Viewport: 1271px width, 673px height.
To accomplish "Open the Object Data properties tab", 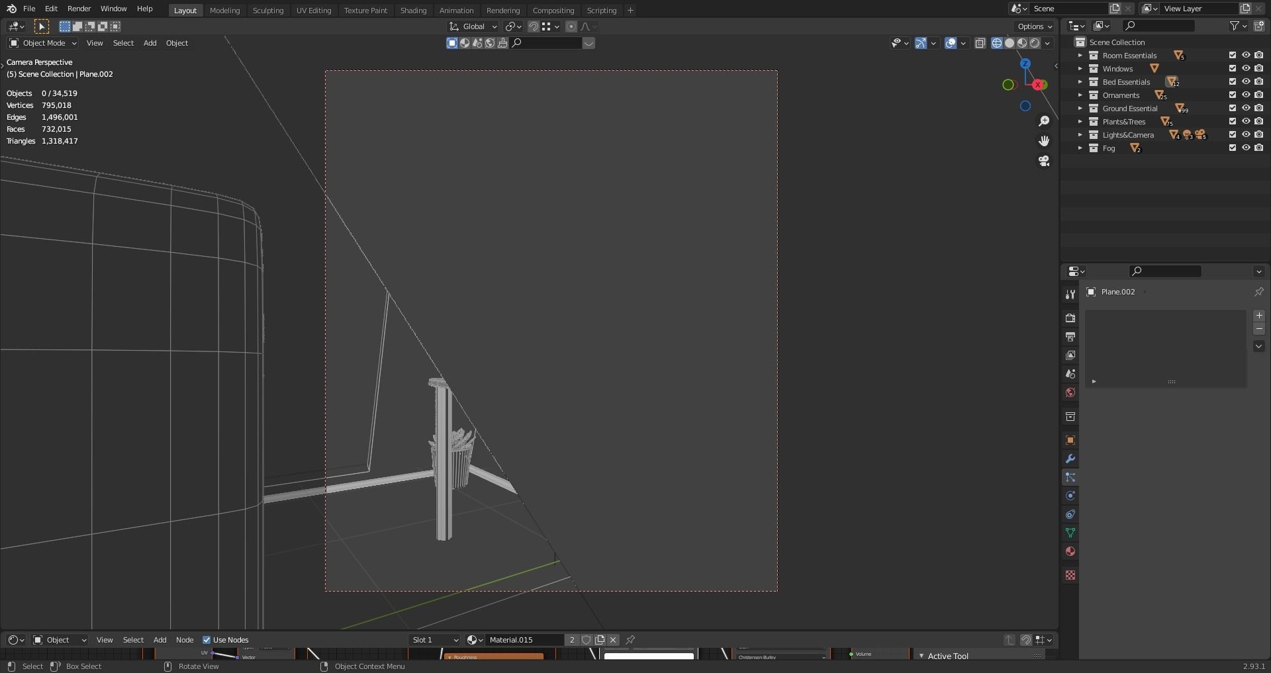I will (1070, 533).
